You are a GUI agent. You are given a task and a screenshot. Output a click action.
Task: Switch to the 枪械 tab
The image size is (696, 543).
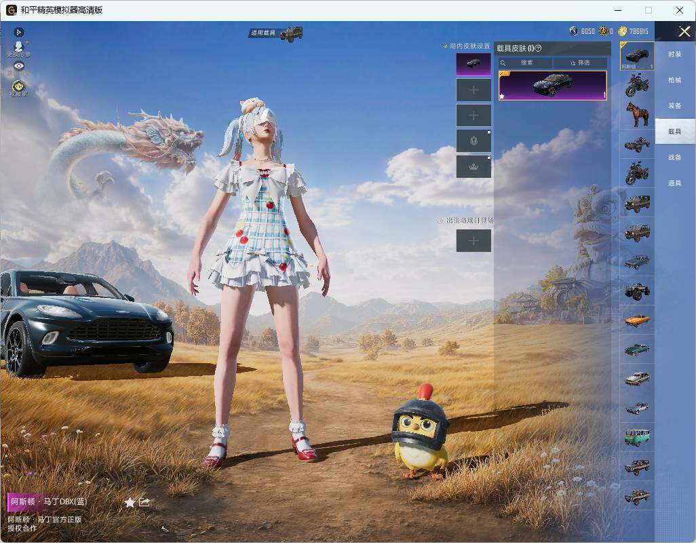coord(675,80)
